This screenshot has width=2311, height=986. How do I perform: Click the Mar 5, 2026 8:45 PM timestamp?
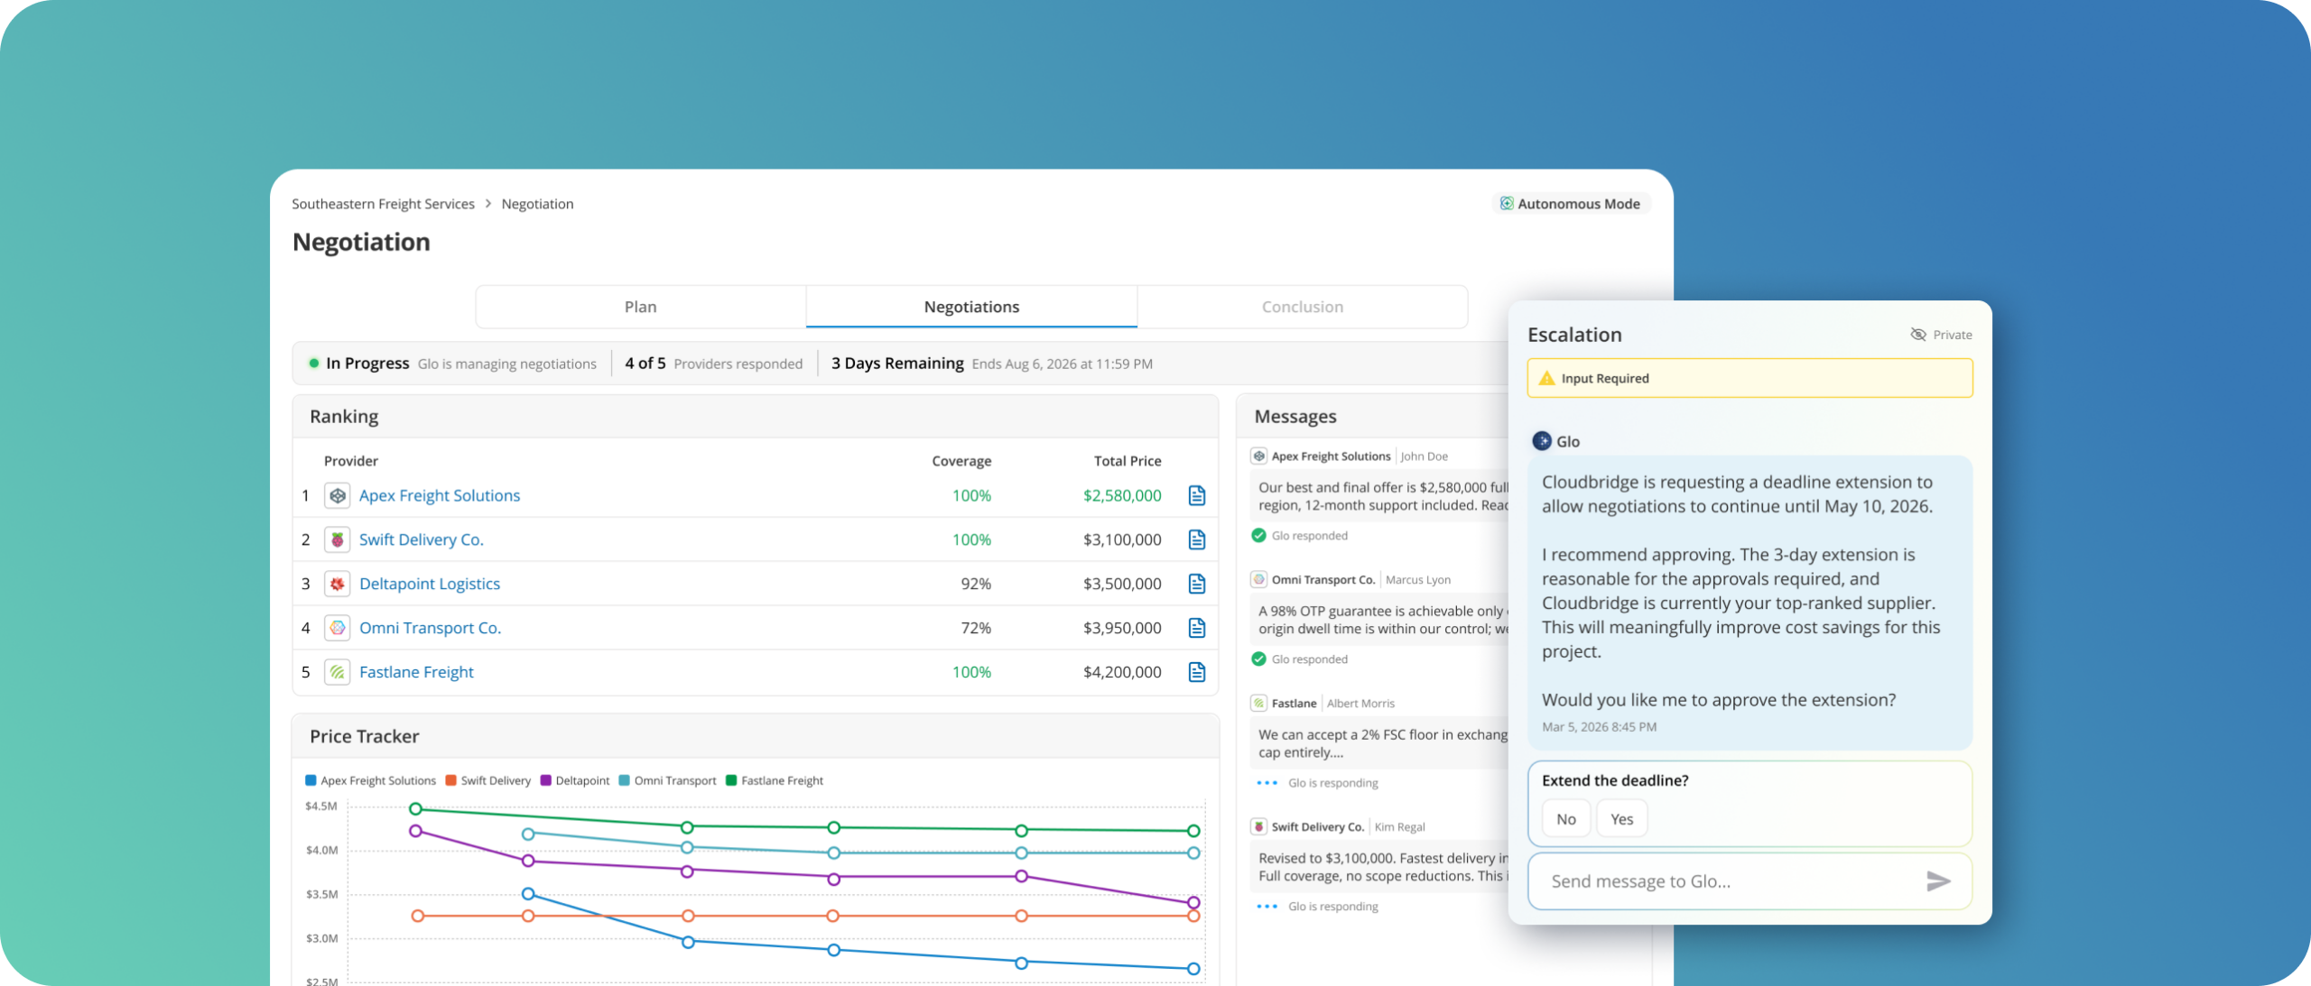click(x=1599, y=727)
